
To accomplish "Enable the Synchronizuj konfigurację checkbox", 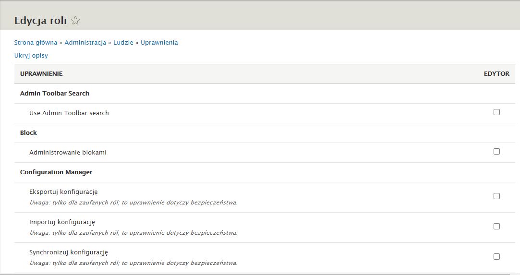I will [496, 257].
